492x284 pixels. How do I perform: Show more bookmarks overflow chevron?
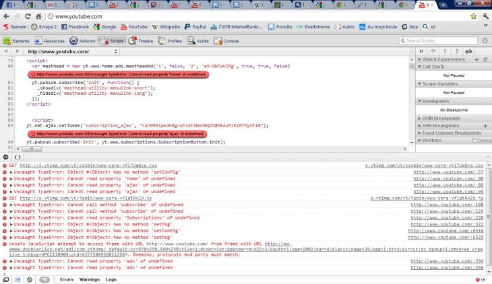click(486, 26)
